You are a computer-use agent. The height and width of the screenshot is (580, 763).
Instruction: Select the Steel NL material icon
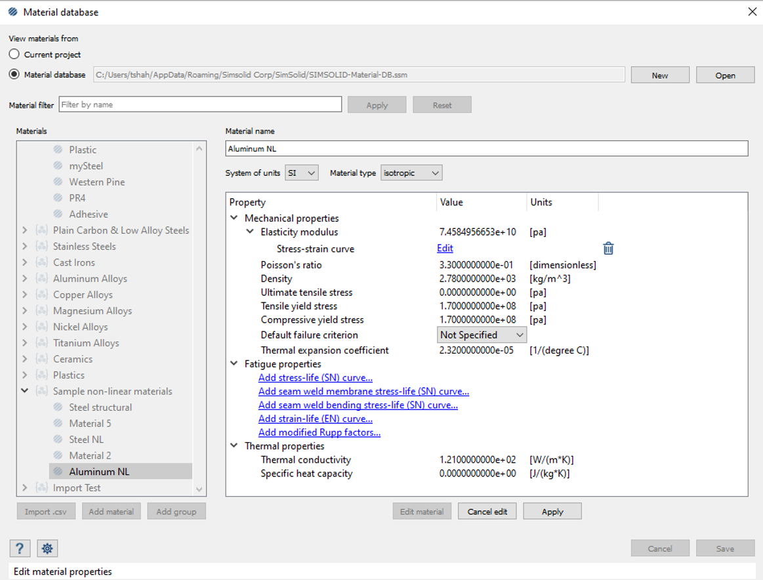tap(58, 440)
